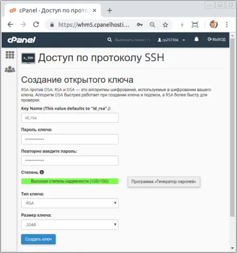This screenshot has width=237, height=253.
Task: Log out via Выход link
Action: point(216,40)
